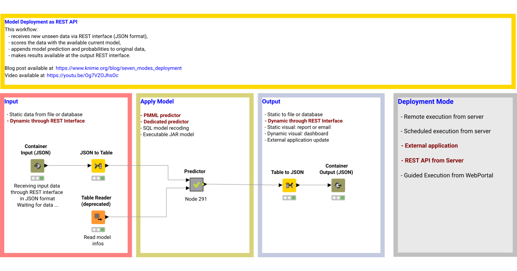Select the Table to JSON node icon

click(x=289, y=185)
